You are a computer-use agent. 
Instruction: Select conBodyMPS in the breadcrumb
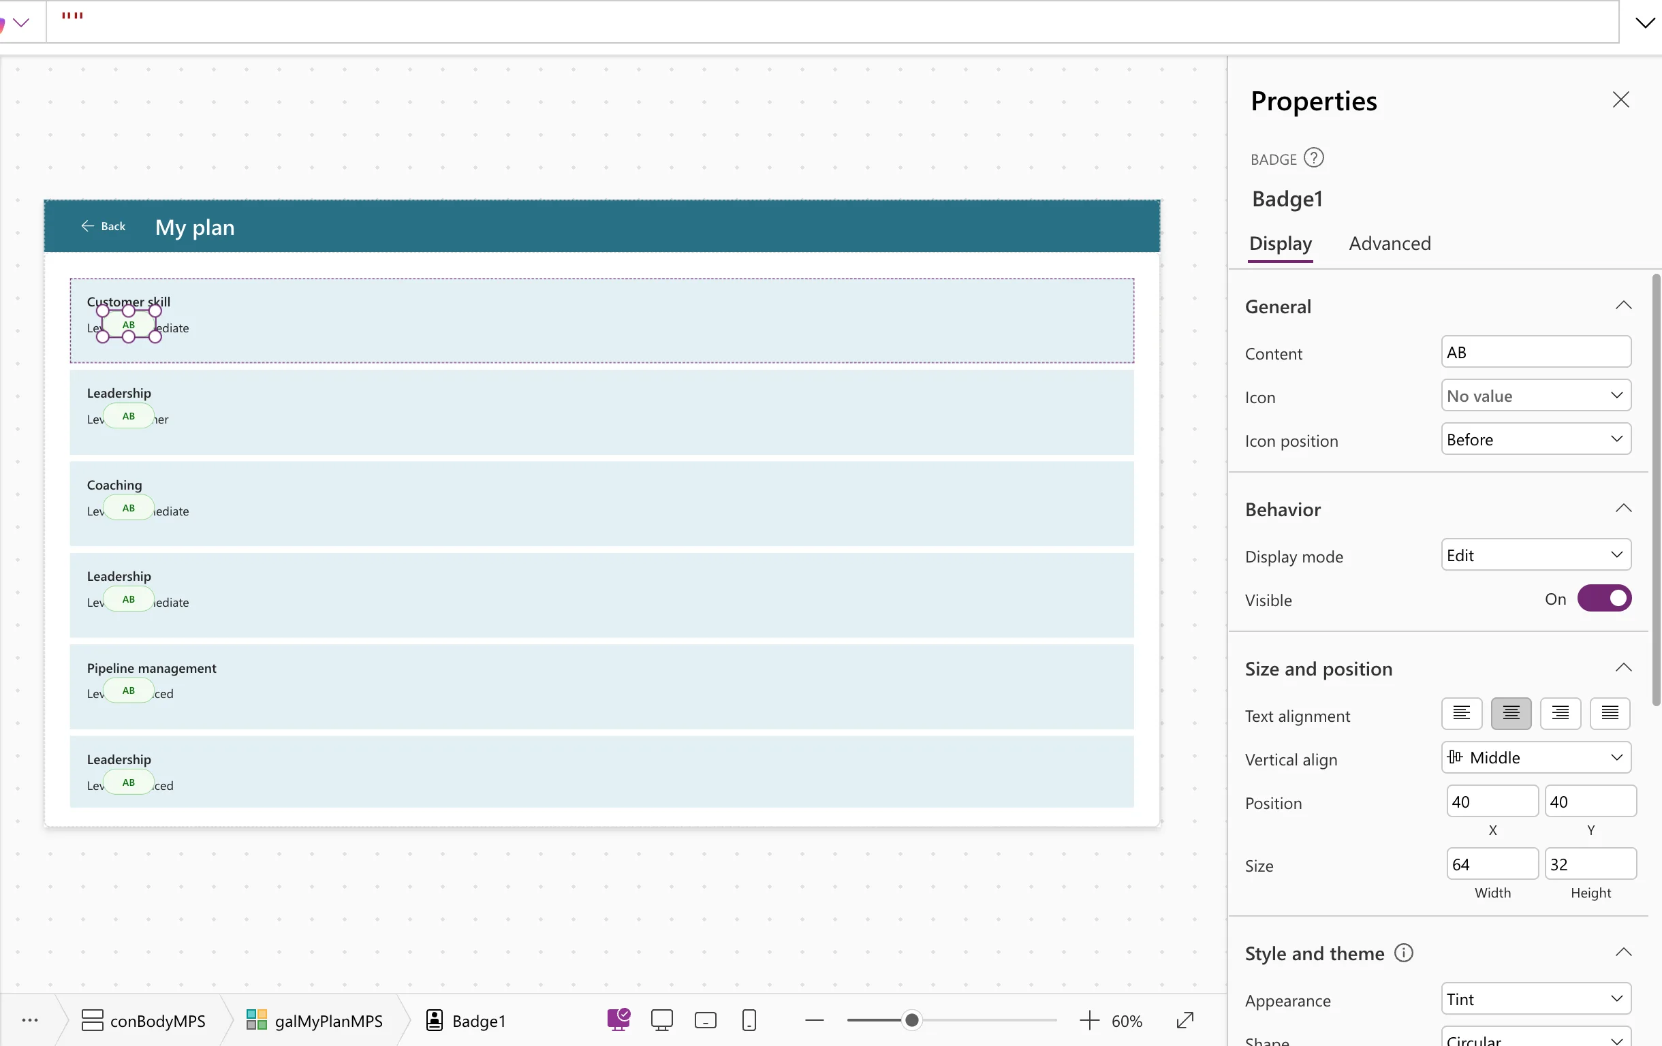click(x=144, y=1021)
